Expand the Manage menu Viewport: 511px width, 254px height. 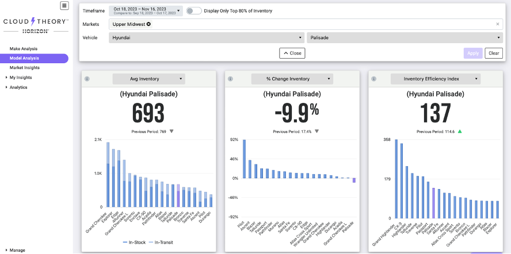[17, 250]
